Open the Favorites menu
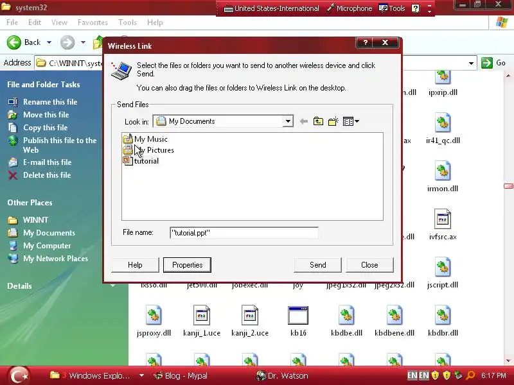 (x=93, y=22)
